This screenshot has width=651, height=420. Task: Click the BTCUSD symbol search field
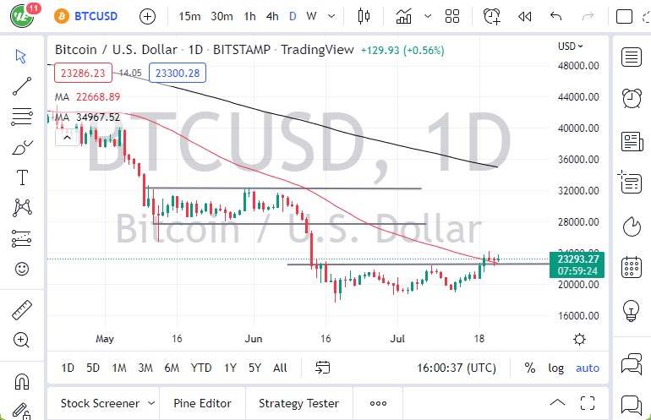pyautogui.click(x=93, y=16)
